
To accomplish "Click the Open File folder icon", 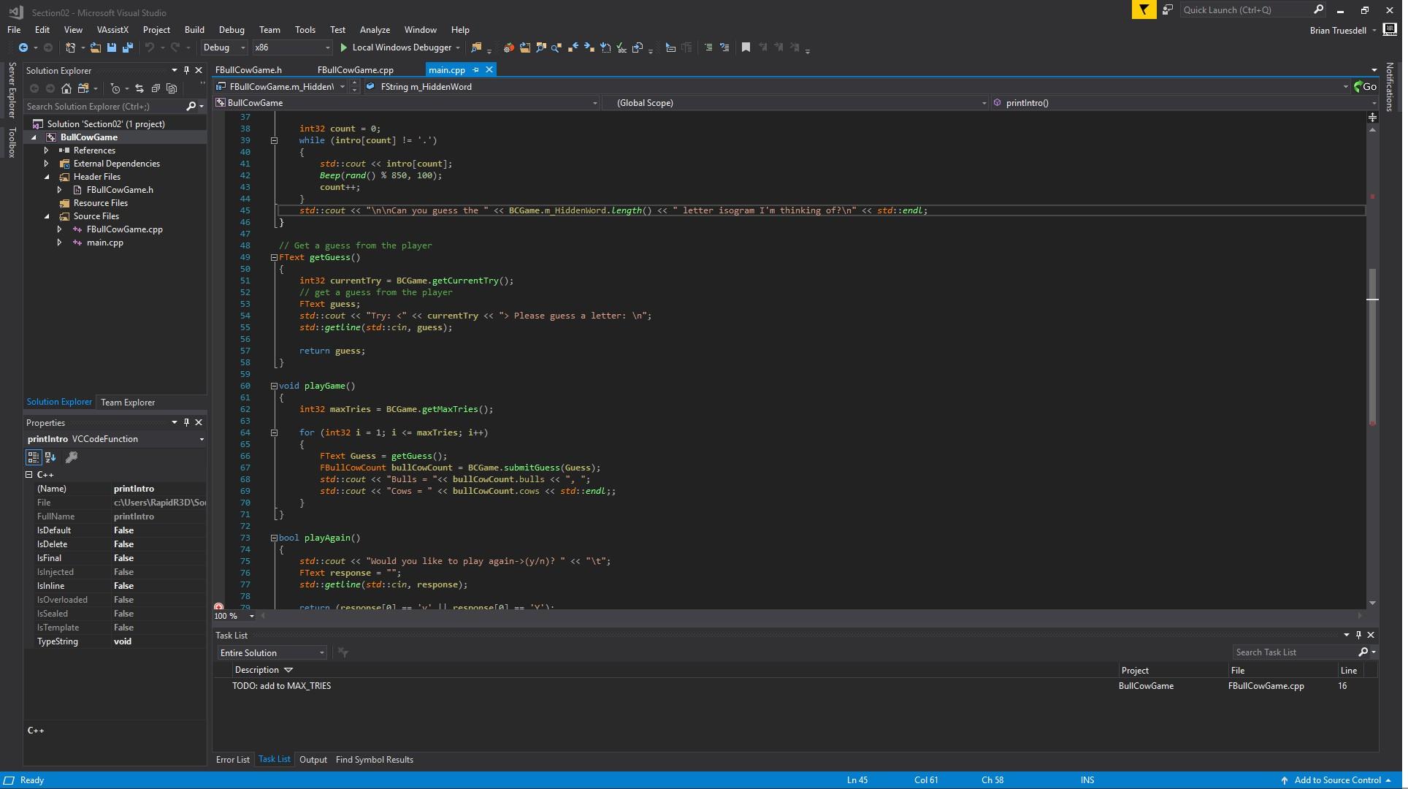I will (x=96, y=47).
